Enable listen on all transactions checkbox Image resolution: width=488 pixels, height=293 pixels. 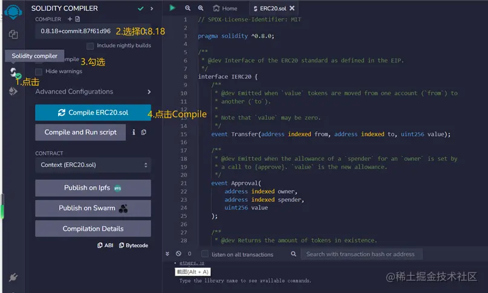coord(205,254)
